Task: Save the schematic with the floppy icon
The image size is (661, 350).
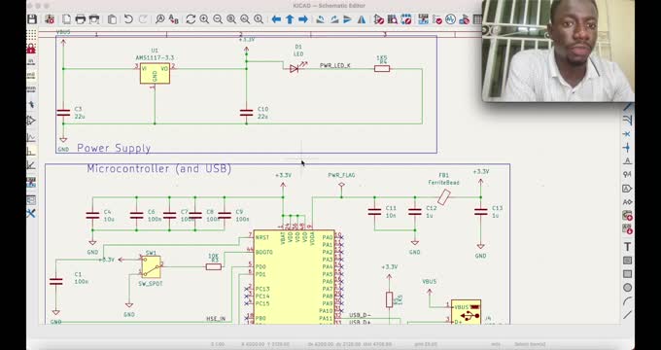Action: pyautogui.click(x=32, y=19)
